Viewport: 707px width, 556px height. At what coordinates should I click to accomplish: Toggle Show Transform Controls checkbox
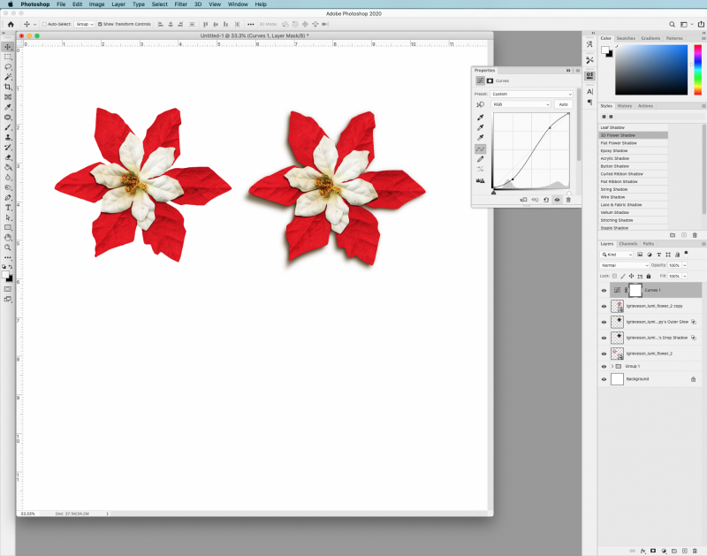click(100, 25)
